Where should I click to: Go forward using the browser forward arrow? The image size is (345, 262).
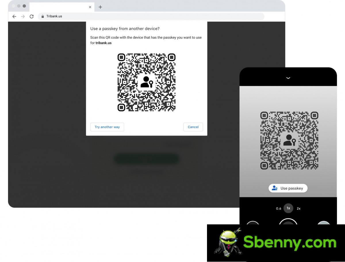[23, 16]
